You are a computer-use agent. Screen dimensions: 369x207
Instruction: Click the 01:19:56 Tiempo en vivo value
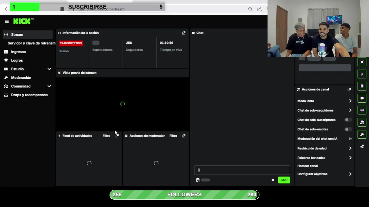click(166, 43)
